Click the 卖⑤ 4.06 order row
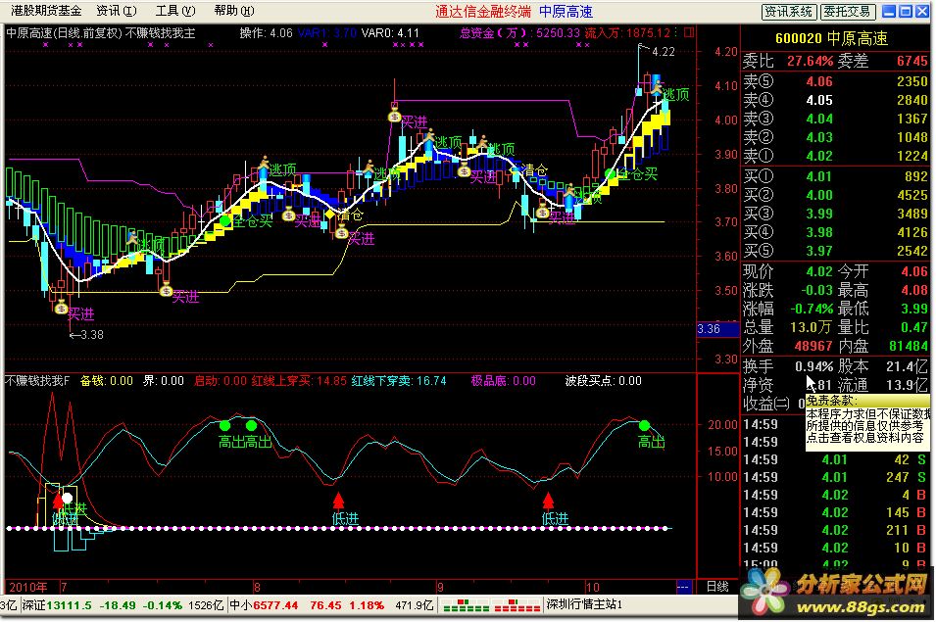 click(835, 81)
